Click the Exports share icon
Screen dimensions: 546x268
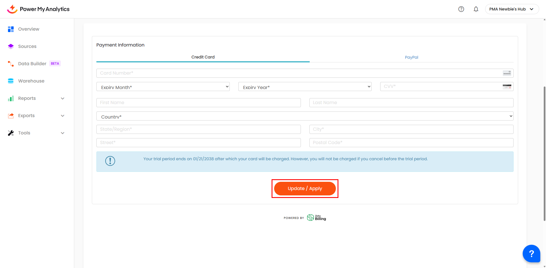point(11,116)
